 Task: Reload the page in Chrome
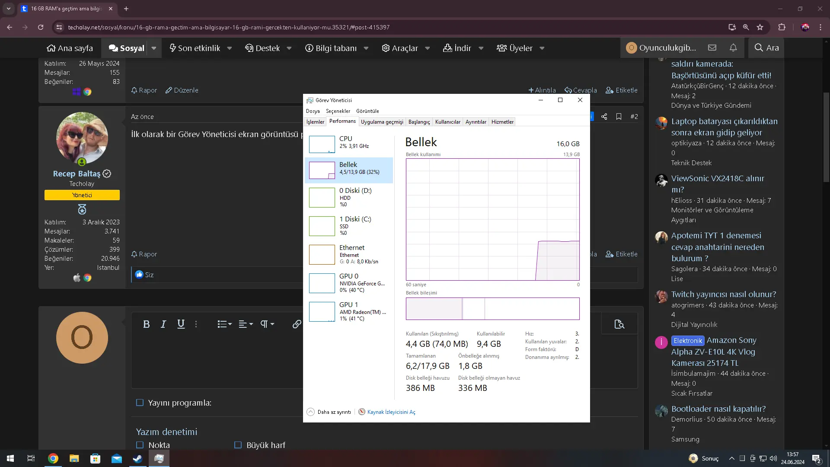41,27
